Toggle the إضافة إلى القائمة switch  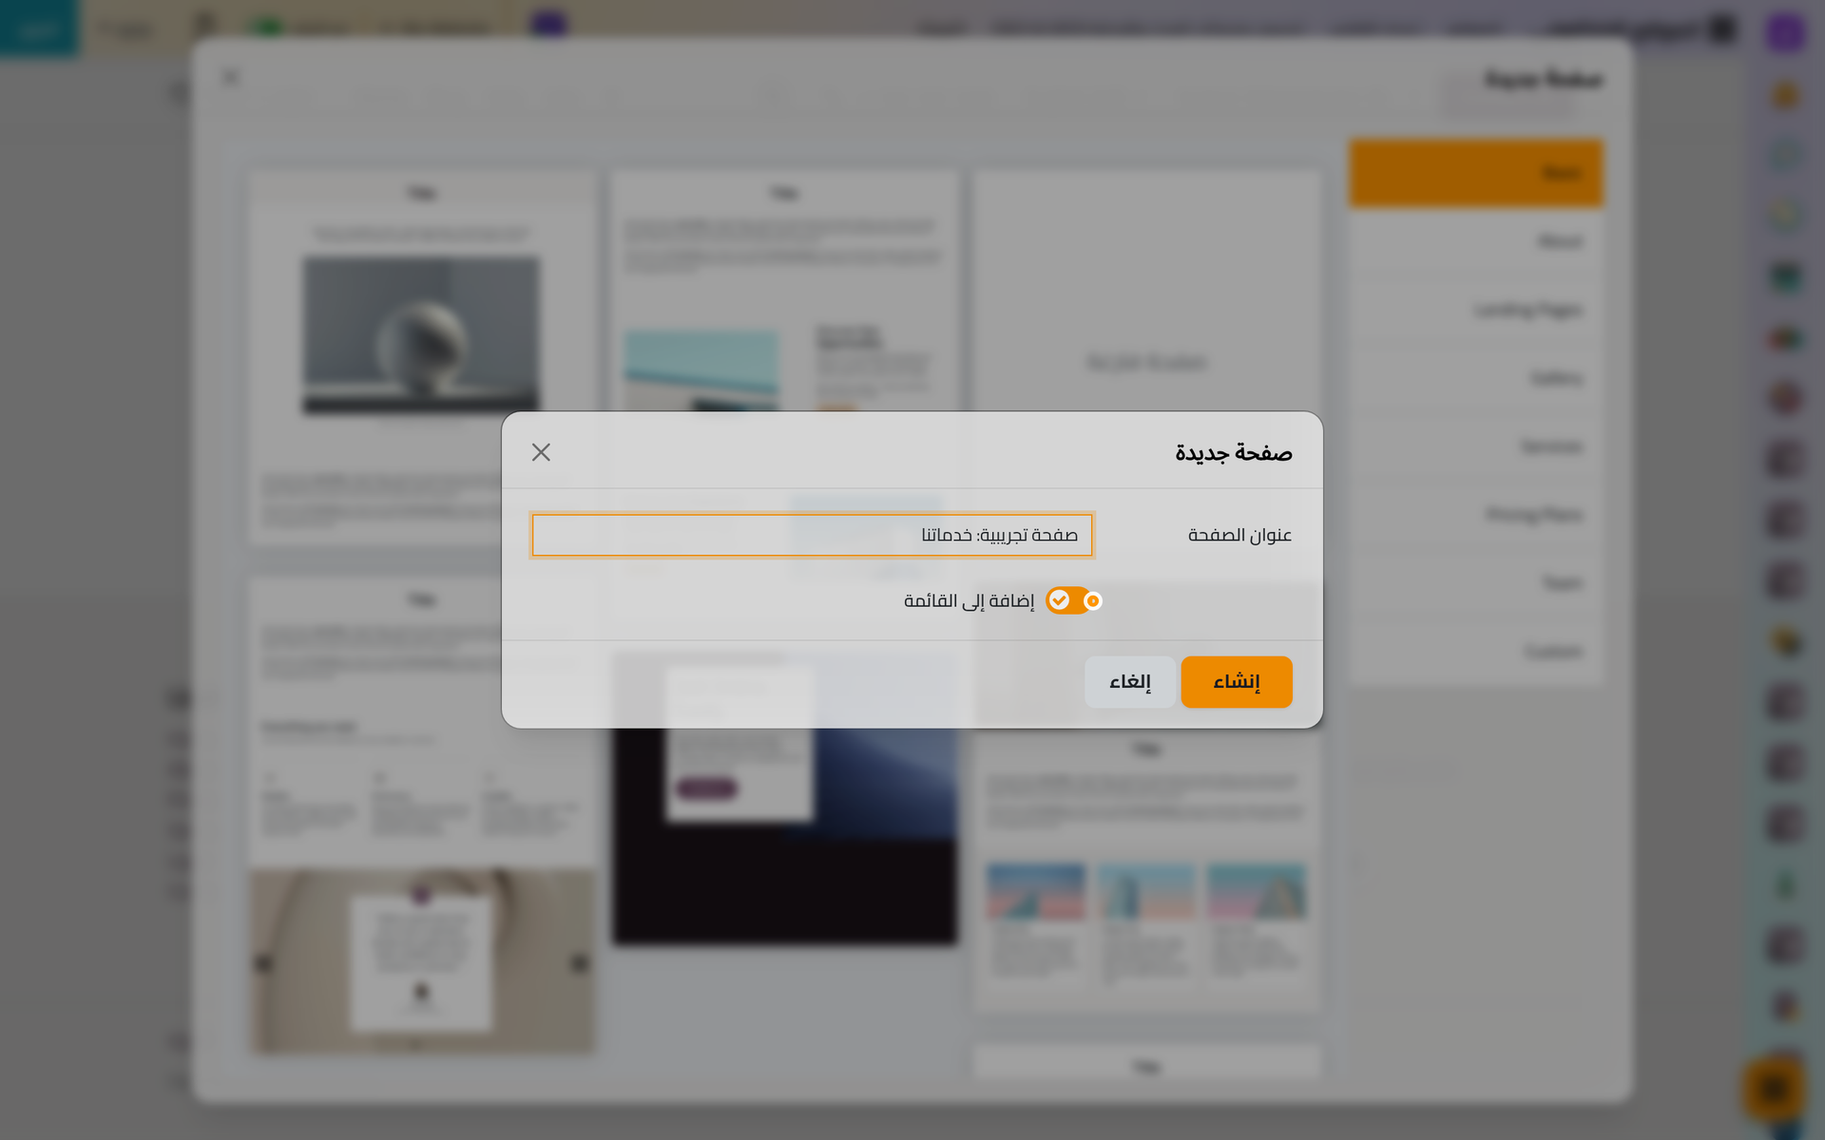(x=1074, y=600)
